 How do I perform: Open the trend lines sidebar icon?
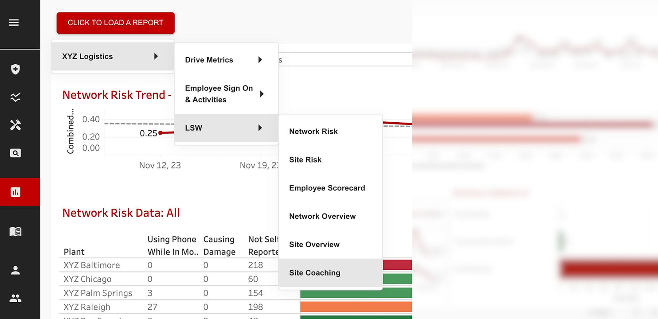click(x=16, y=97)
